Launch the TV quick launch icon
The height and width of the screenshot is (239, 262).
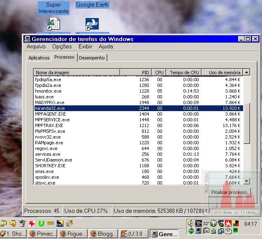point(60,223)
